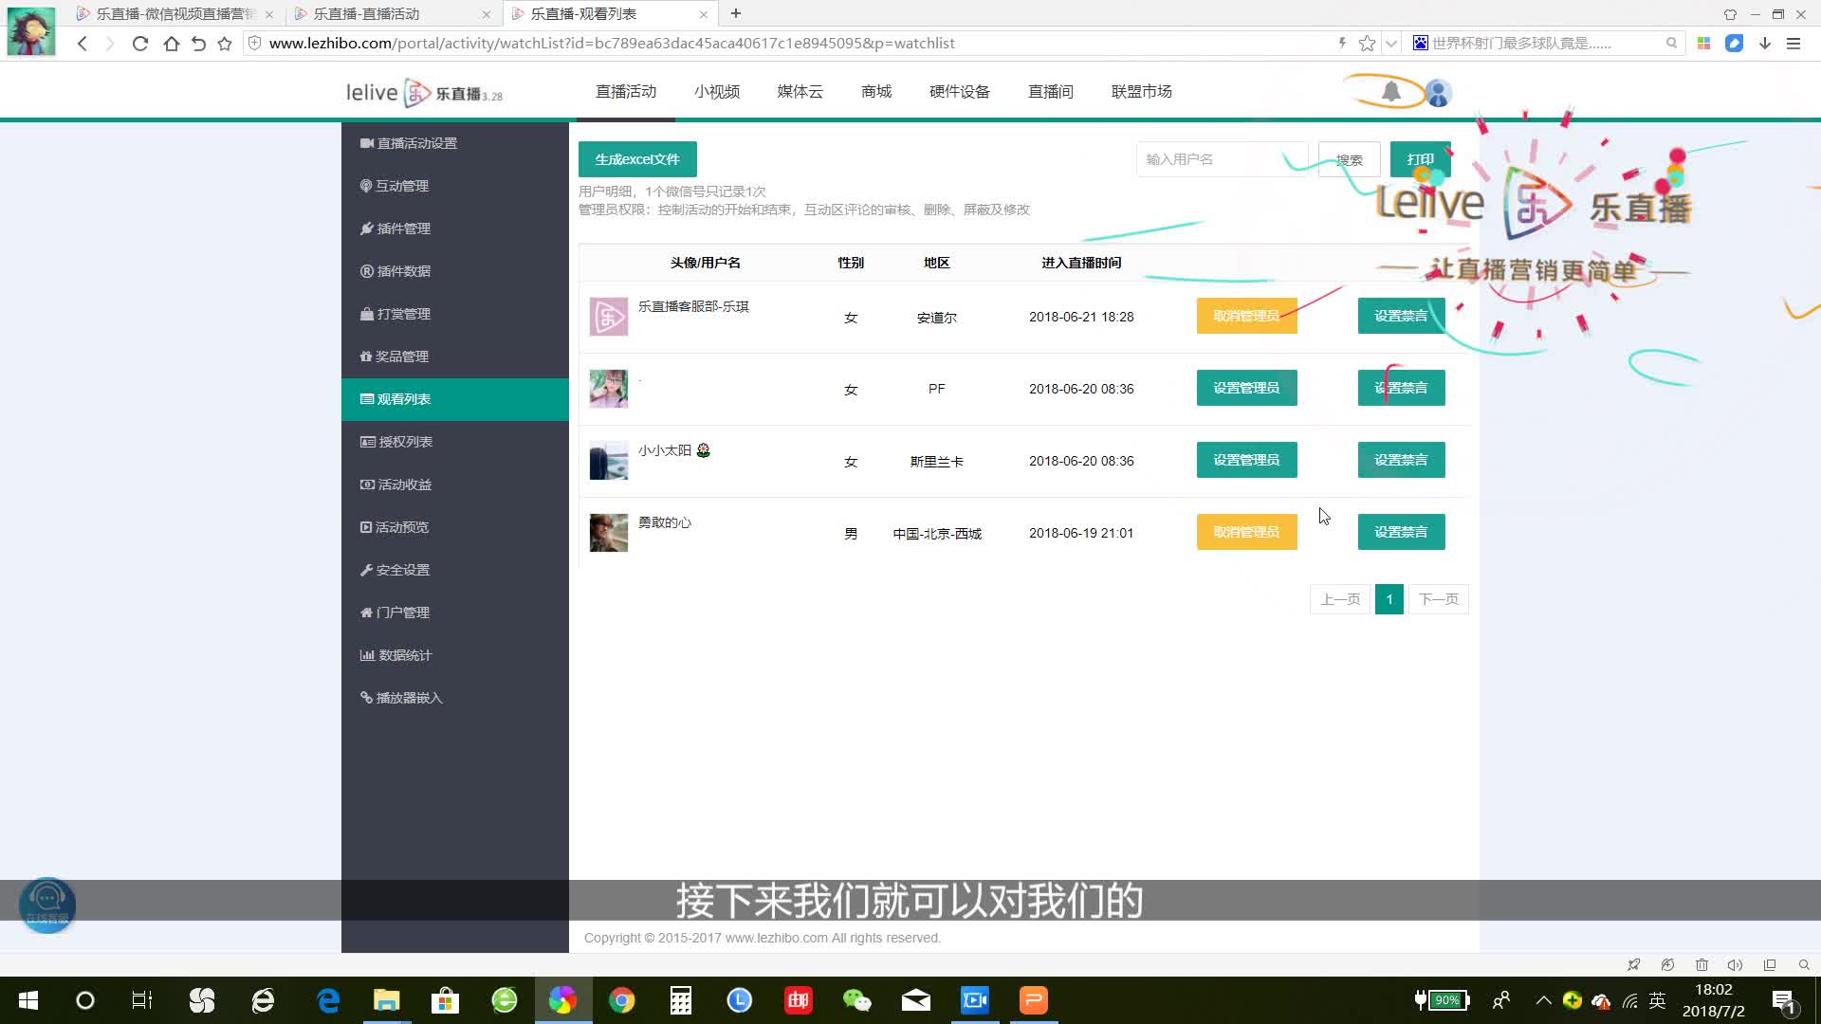This screenshot has width=1821, height=1024.
Task: Open 打赏管理 rewards section
Action: coord(401,313)
